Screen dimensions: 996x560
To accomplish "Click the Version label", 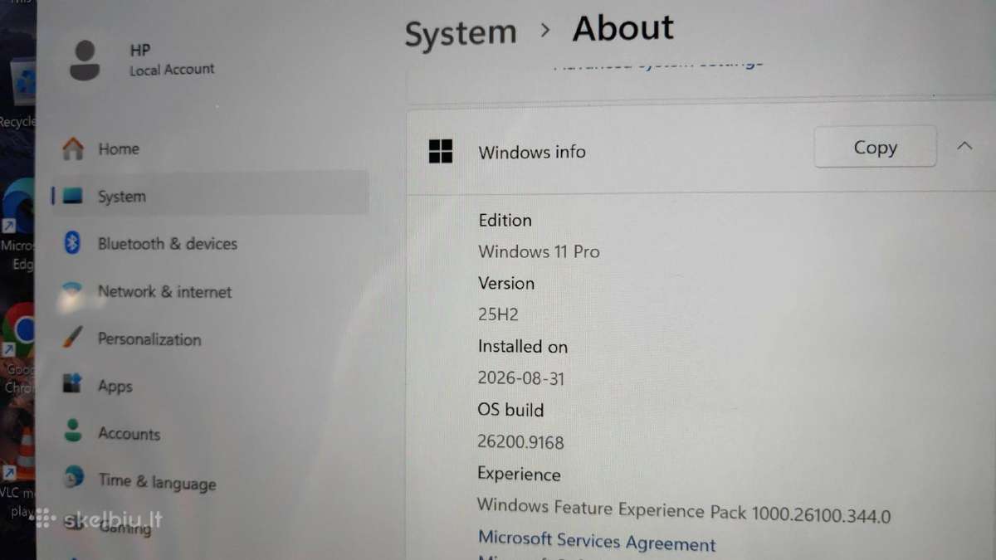I will 506,283.
